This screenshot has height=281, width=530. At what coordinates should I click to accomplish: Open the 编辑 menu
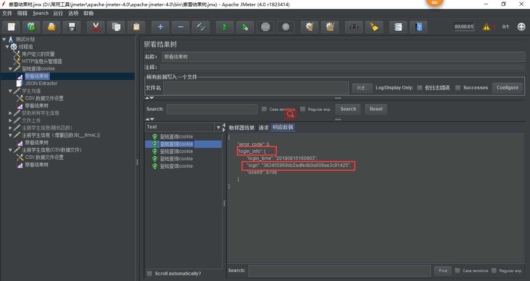click(x=22, y=13)
